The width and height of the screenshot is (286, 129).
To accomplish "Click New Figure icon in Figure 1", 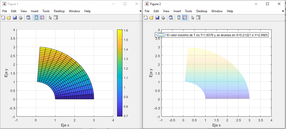I will (x=3, y=18).
